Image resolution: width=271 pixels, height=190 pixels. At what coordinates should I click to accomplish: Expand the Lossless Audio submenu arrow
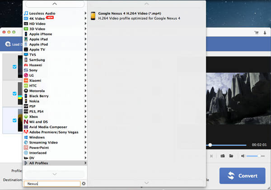click(85, 13)
